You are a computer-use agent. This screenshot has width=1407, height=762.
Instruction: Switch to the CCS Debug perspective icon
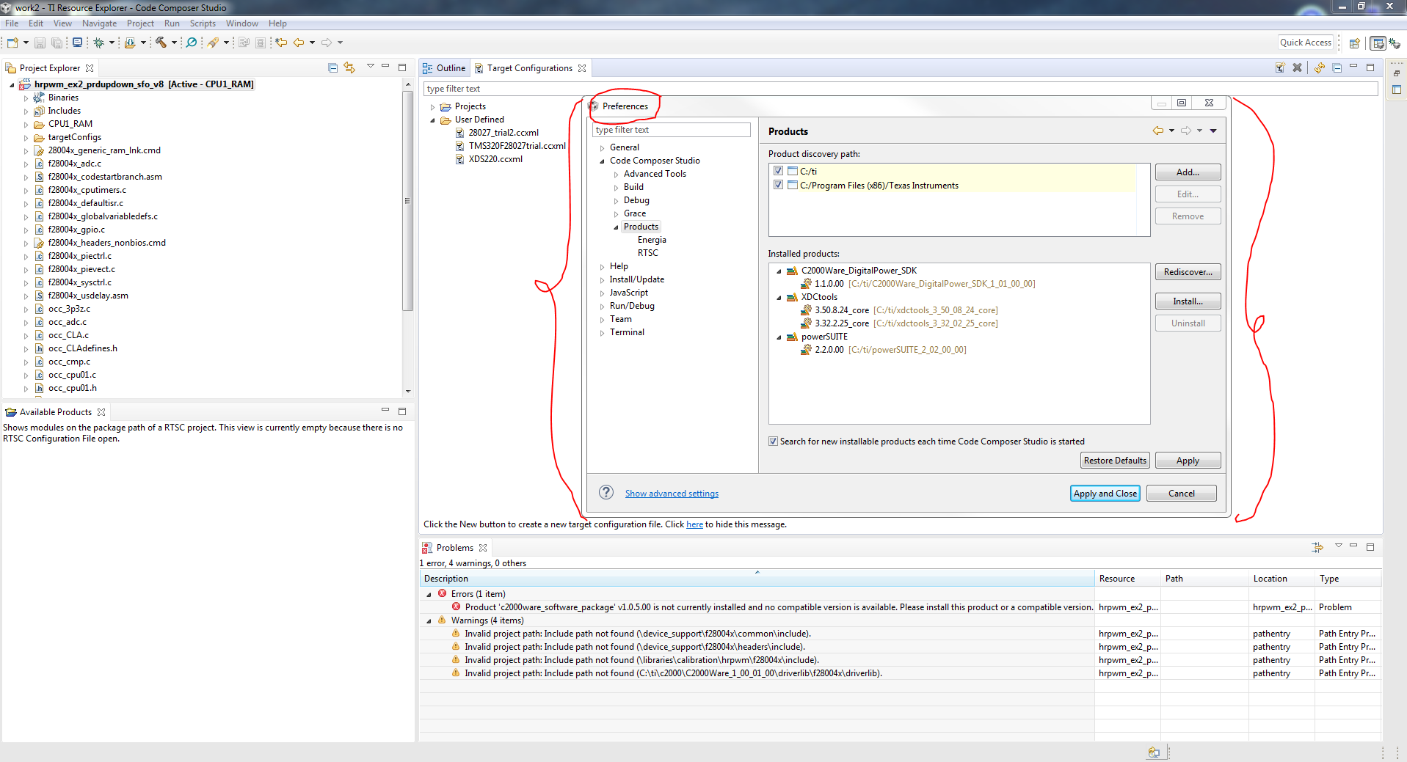[x=1395, y=43]
